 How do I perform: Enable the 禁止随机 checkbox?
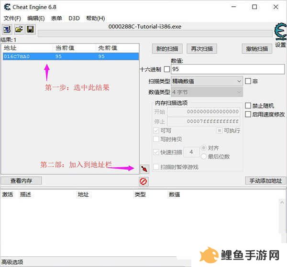coord(248,106)
